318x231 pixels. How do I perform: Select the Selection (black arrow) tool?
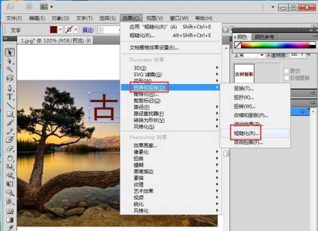click(x=10, y=52)
